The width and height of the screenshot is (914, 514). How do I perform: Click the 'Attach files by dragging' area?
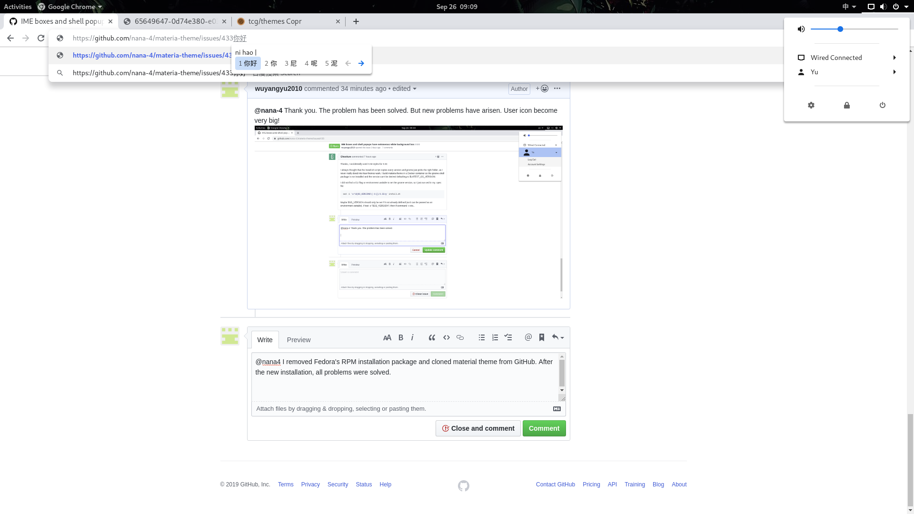click(x=341, y=409)
